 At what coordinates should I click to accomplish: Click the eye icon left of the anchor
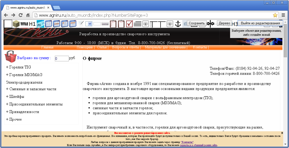pyautogui.click(x=170, y=24)
